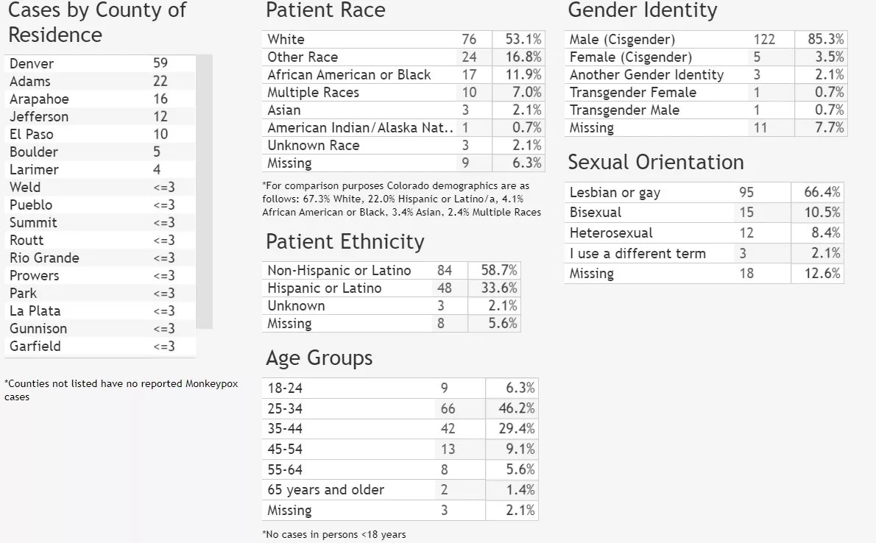This screenshot has height=543, width=876.
Task: Click the county list vertical scrollbar
Action: click(x=205, y=191)
